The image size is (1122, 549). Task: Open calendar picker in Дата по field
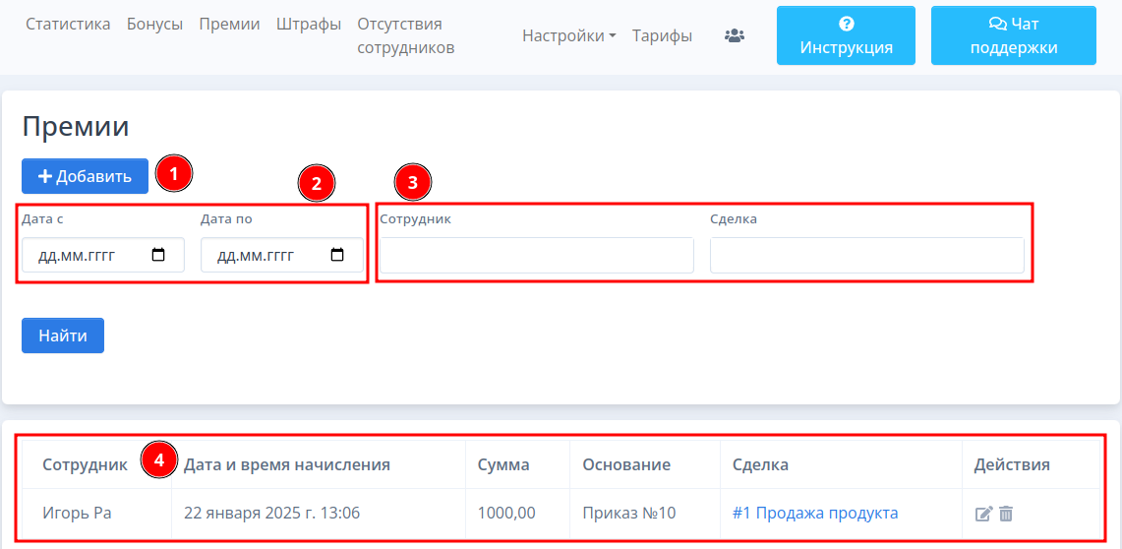(x=337, y=255)
